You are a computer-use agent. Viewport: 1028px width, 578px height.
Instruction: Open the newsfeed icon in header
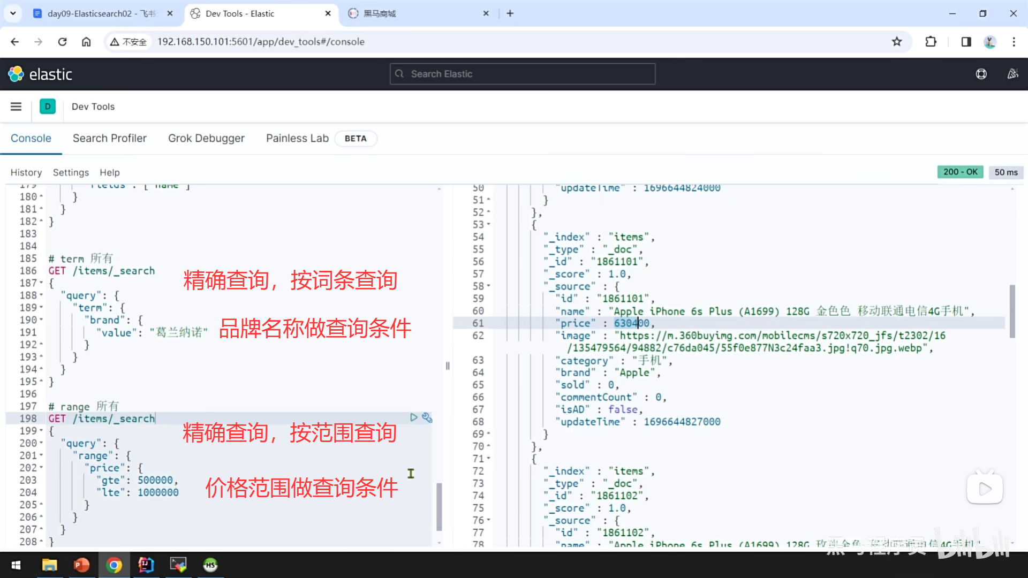click(1012, 74)
